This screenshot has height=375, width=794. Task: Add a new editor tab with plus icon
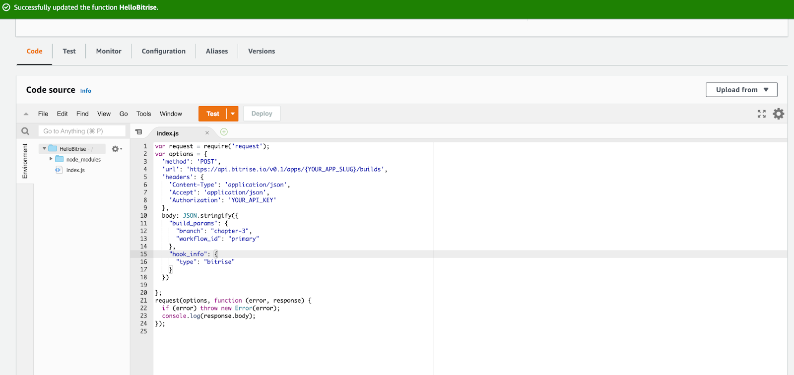point(224,132)
